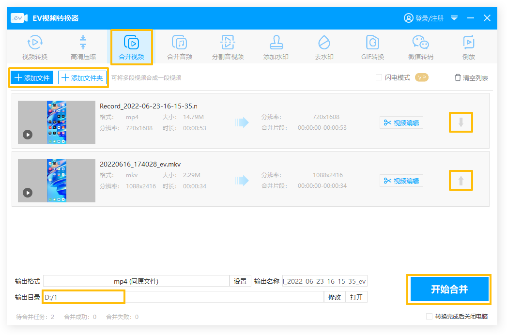
Task: Open 视频编辑 for the Record_2022-06-23 file
Action: [x=401, y=122]
